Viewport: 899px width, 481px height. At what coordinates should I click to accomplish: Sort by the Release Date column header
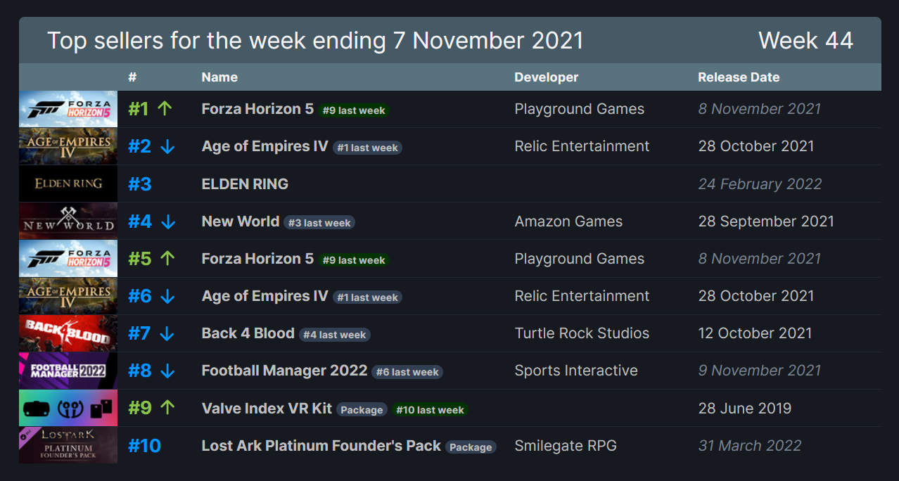coord(739,77)
